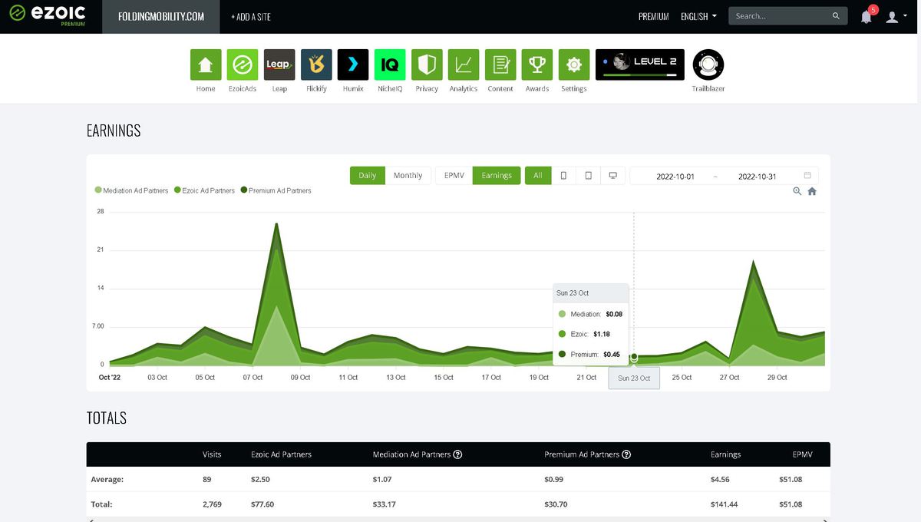Viewport: 921px width, 522px height.
Task: Open the Privacy shield icon
Action: [x=427, y=64]
